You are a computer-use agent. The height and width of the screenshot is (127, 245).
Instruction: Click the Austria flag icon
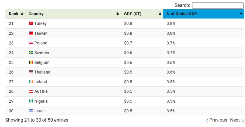(x=31, y=91)
